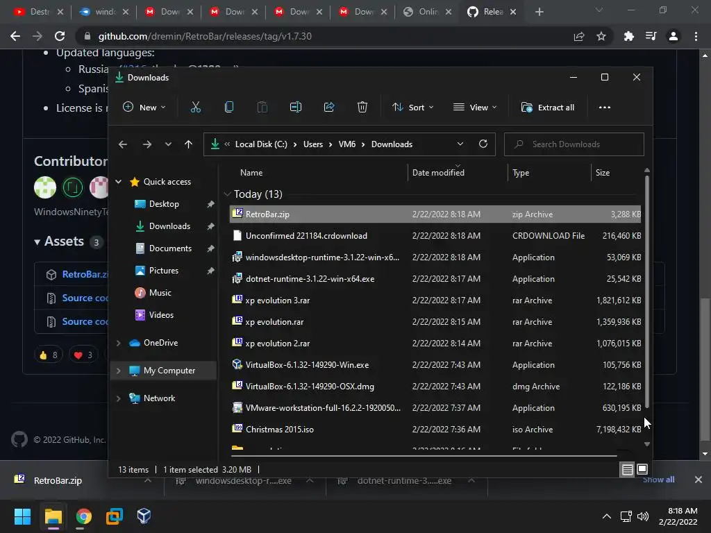Open Chrome media control icon
The width and height of the screenshot is (711, 533).
[x=651, y=36]
